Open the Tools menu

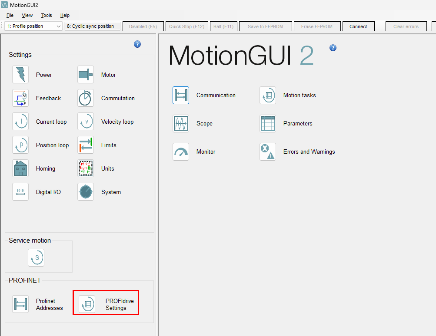pos(47,15)
